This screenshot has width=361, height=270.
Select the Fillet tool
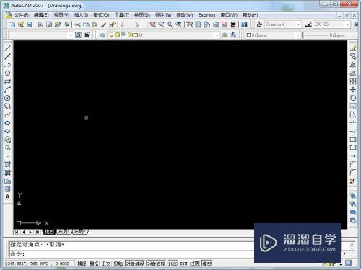point(353,173)
